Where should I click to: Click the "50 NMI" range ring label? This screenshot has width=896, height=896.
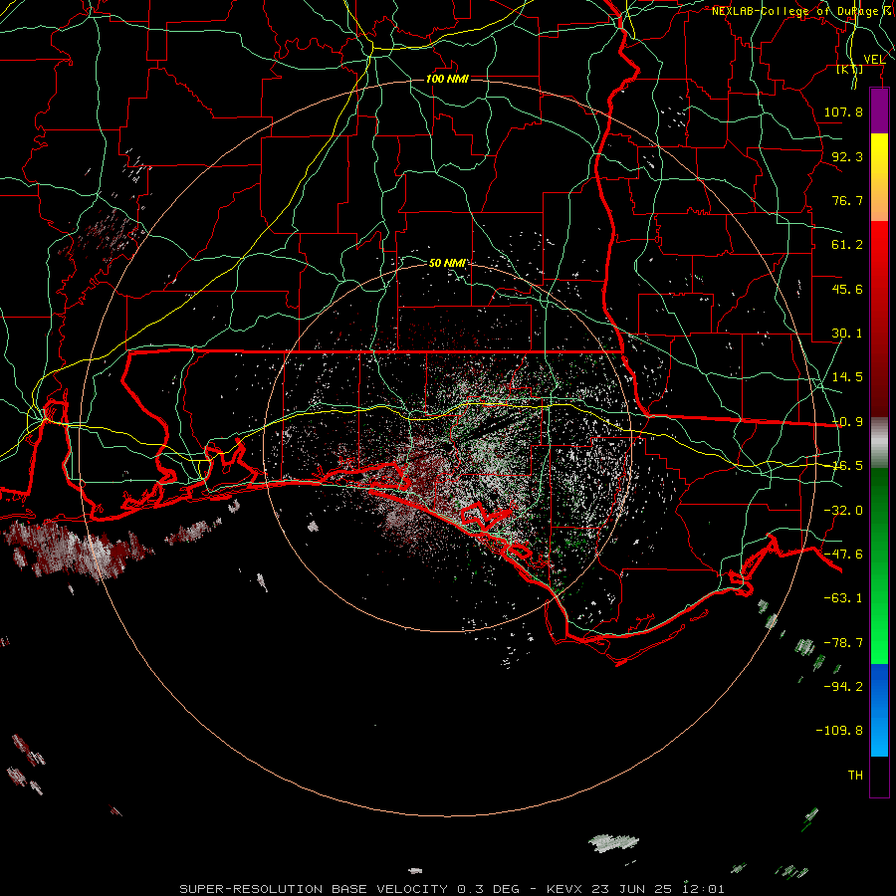click(447, 263)
